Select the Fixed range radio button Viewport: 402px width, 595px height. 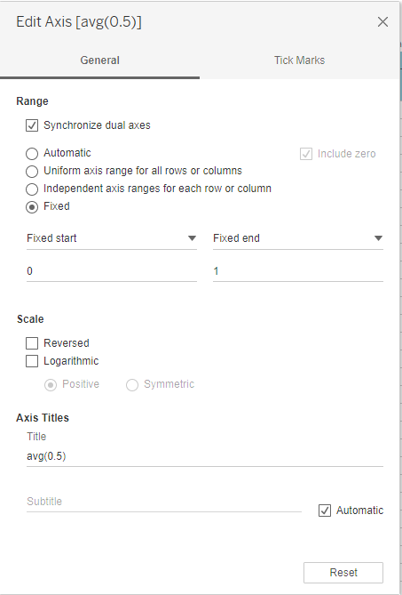pos(32,207)
